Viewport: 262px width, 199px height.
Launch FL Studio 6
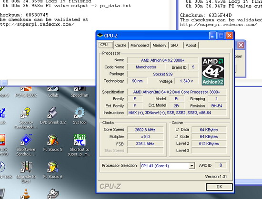pyautogui.click(x=53, y=170)
